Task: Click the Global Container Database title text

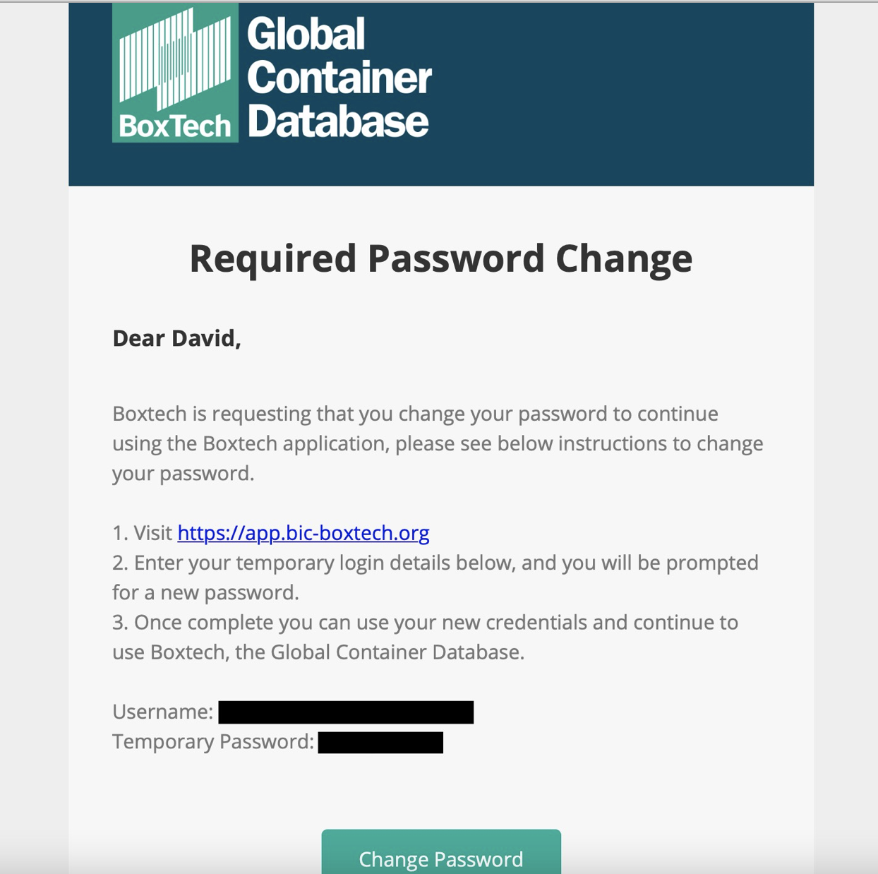Action: click(x=339, y=78)
